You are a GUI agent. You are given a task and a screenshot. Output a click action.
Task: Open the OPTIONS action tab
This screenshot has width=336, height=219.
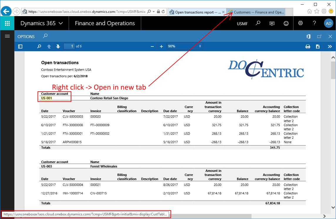coord(26,37)
